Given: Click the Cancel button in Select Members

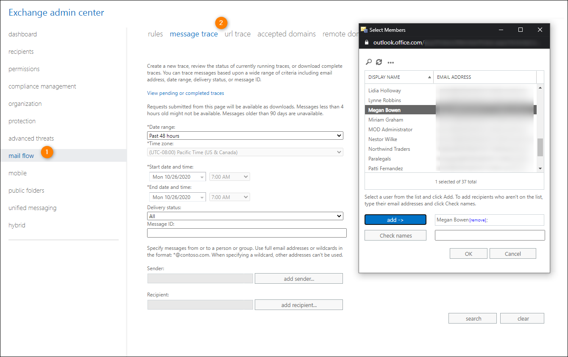Looking at the screenshot, I should click(x=513, y=254).
